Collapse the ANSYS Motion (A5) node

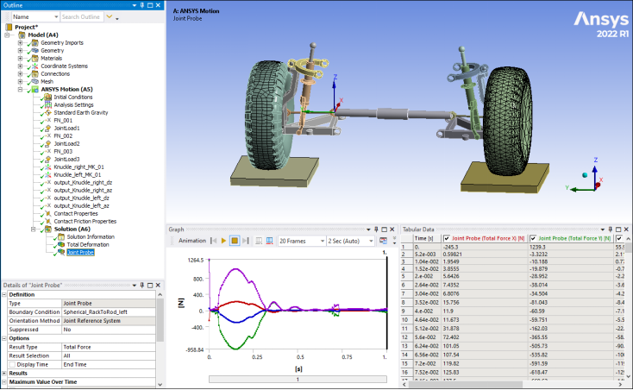[x=20, y=90]
